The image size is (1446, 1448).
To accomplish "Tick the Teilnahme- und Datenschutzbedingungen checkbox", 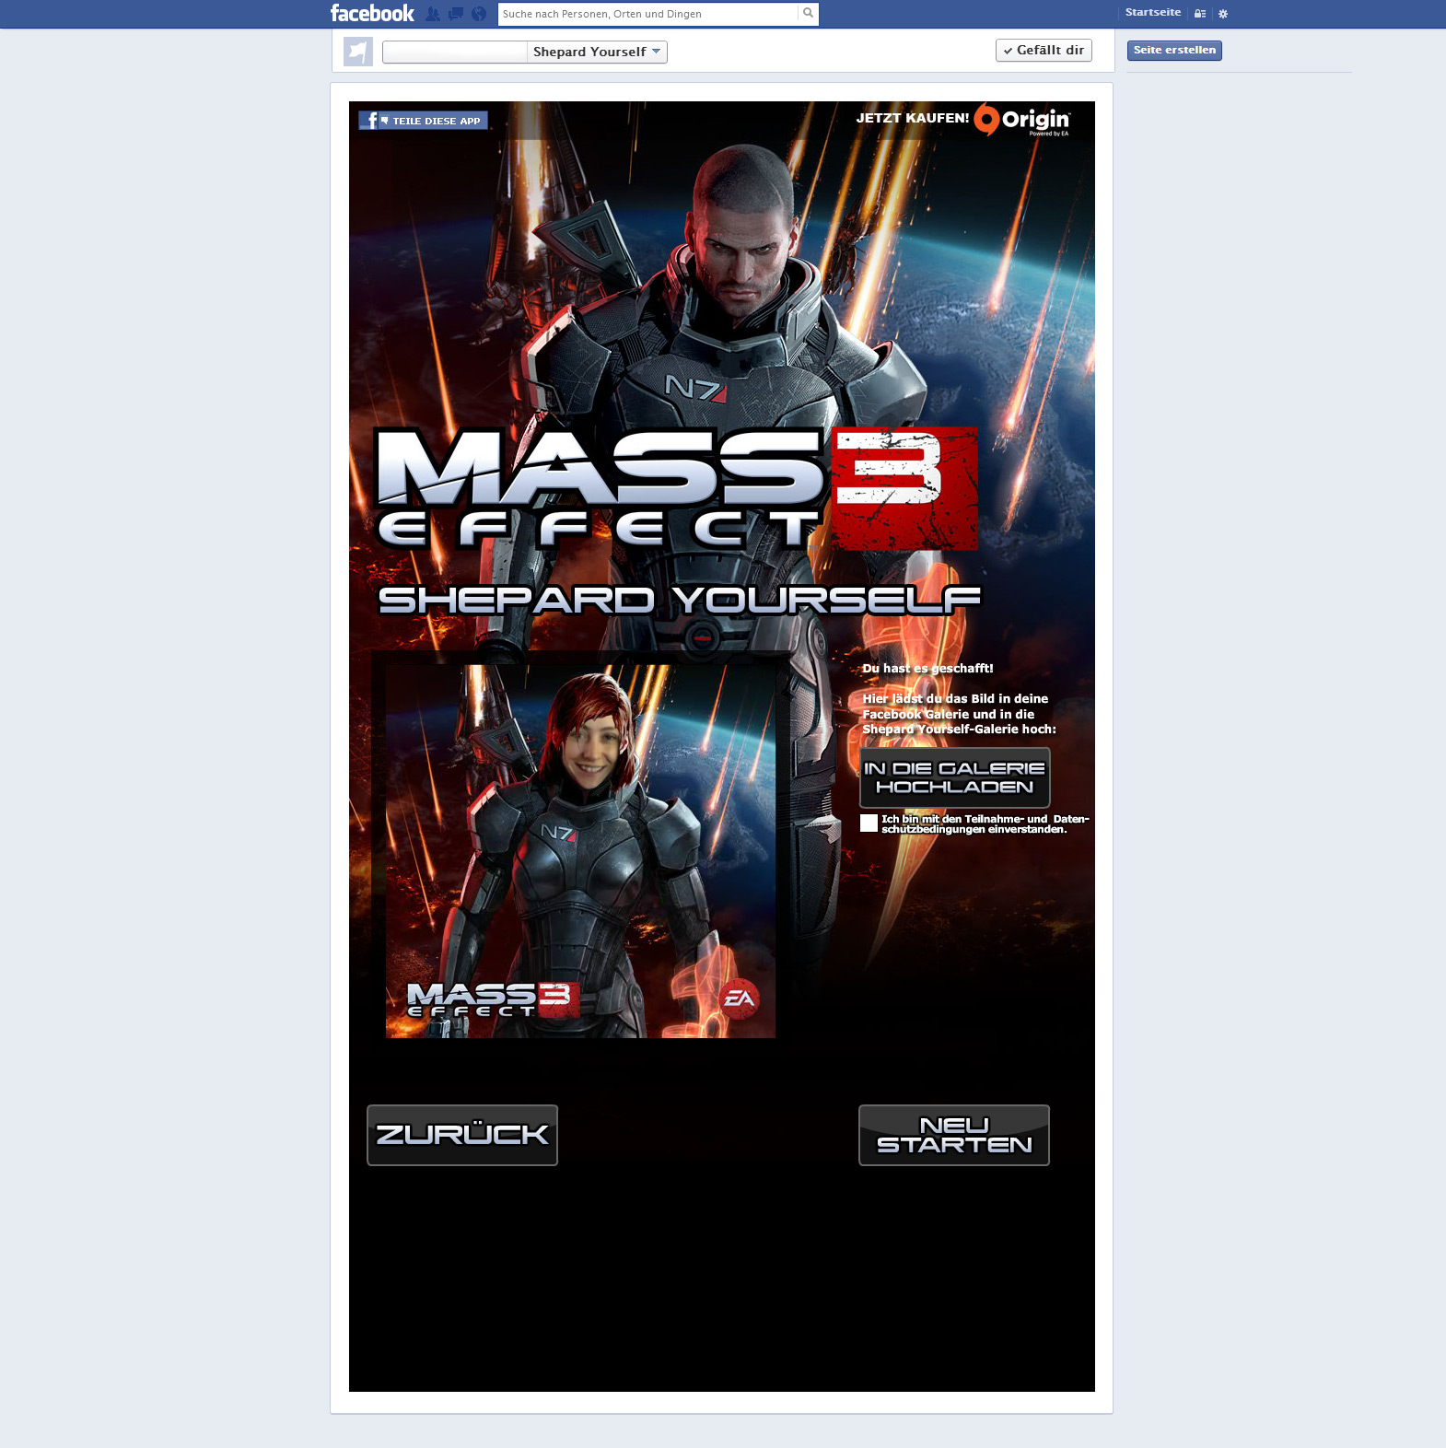I will pyautogui.click(x=869, y=823).
